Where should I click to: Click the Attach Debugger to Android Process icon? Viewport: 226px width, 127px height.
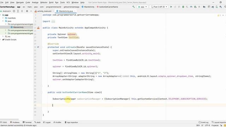pyautogui.click(x=195, y=7)
